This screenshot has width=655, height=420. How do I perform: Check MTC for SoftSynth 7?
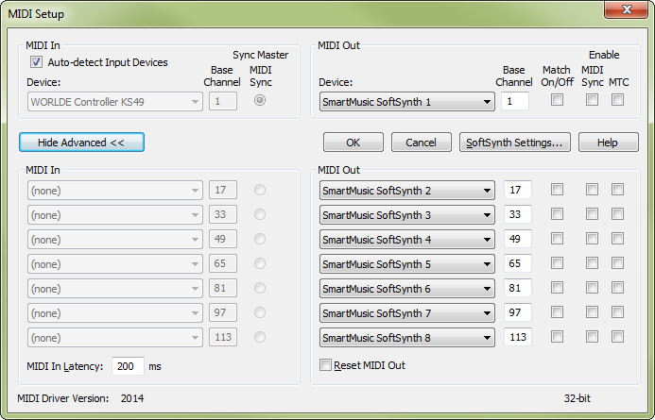pos(618,312)
